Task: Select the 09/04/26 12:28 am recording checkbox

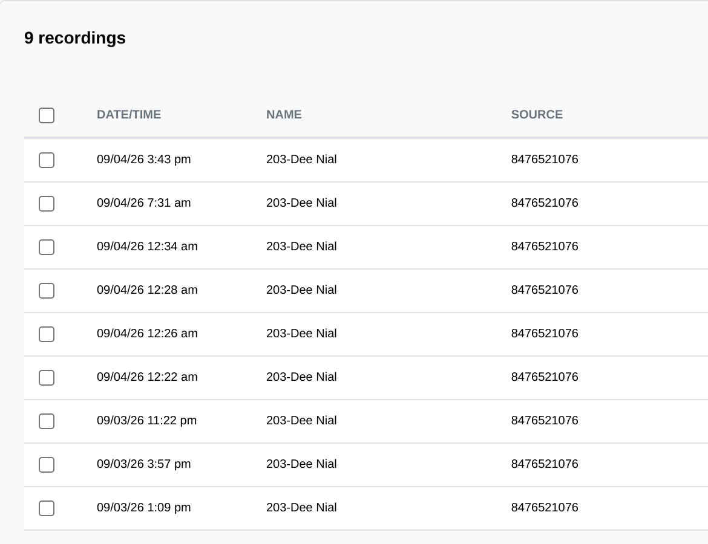Action: [47, 291]
